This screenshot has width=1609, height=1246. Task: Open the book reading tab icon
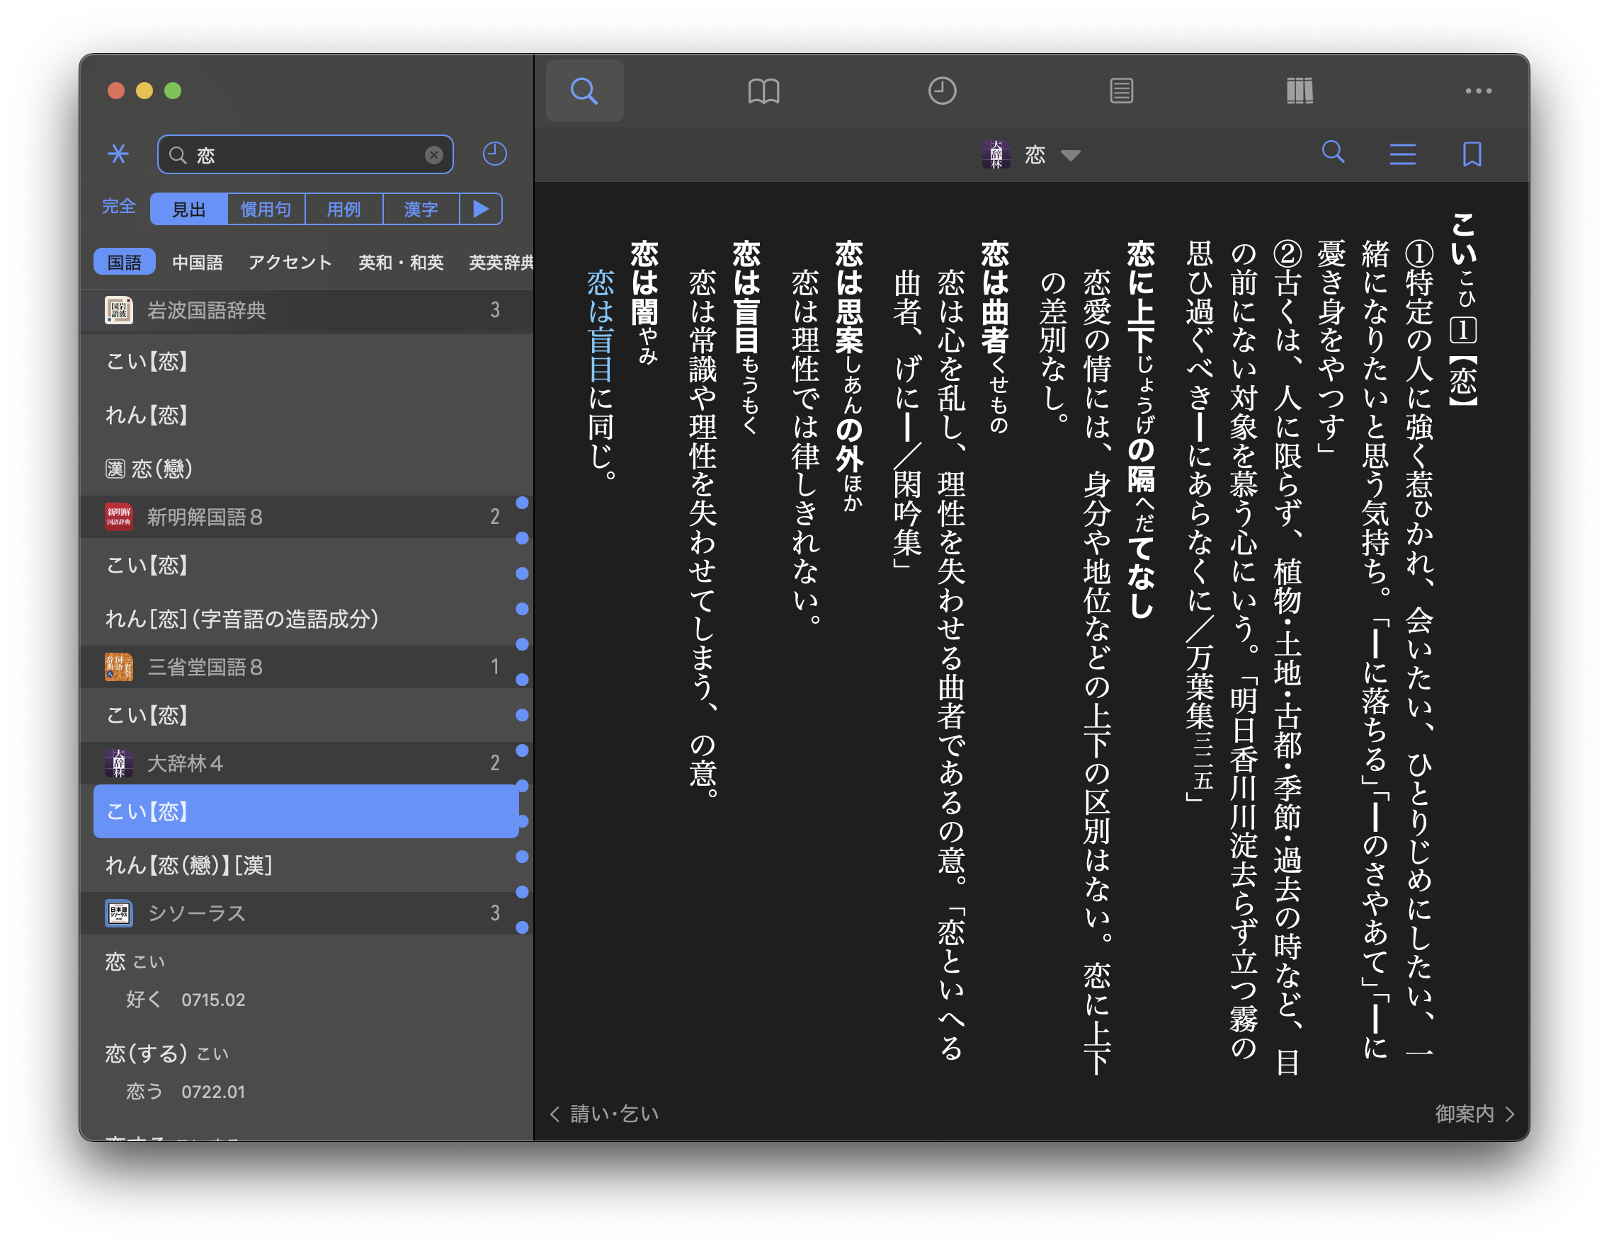(763, 91)
